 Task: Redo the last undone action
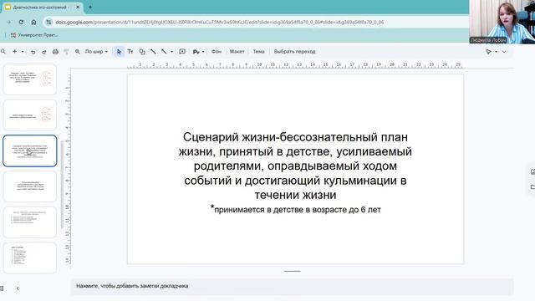click(x=44, y=52)
